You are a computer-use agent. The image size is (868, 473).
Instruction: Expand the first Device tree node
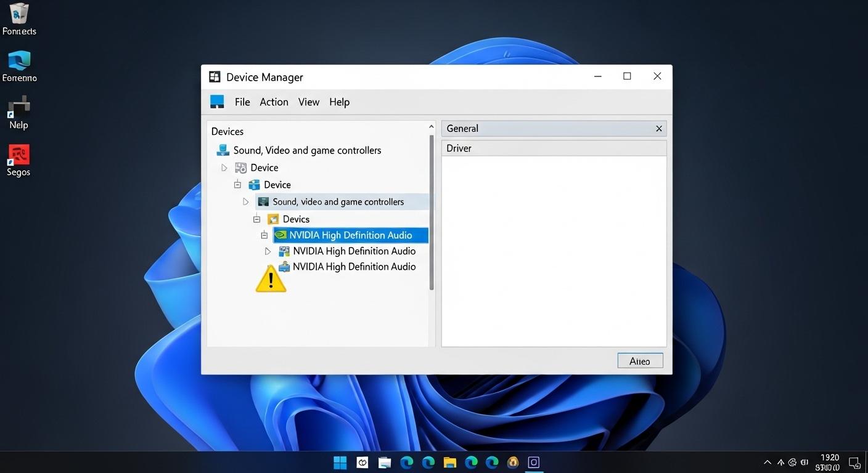pos(224,167)
